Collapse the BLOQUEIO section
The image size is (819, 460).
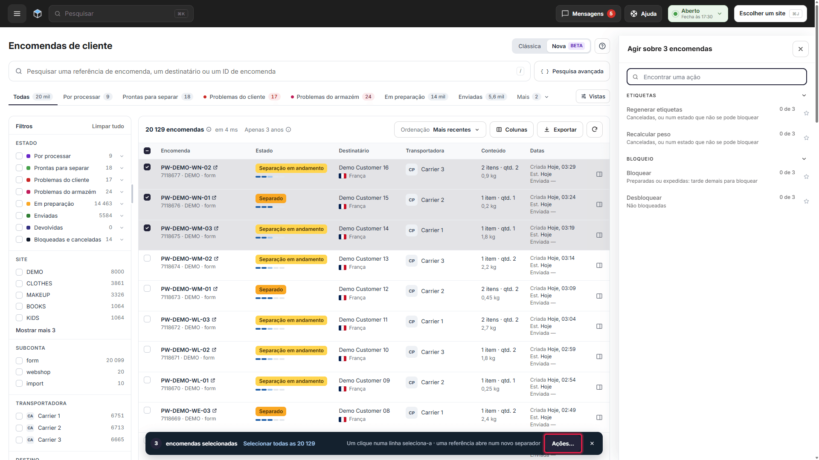point(804,159)
